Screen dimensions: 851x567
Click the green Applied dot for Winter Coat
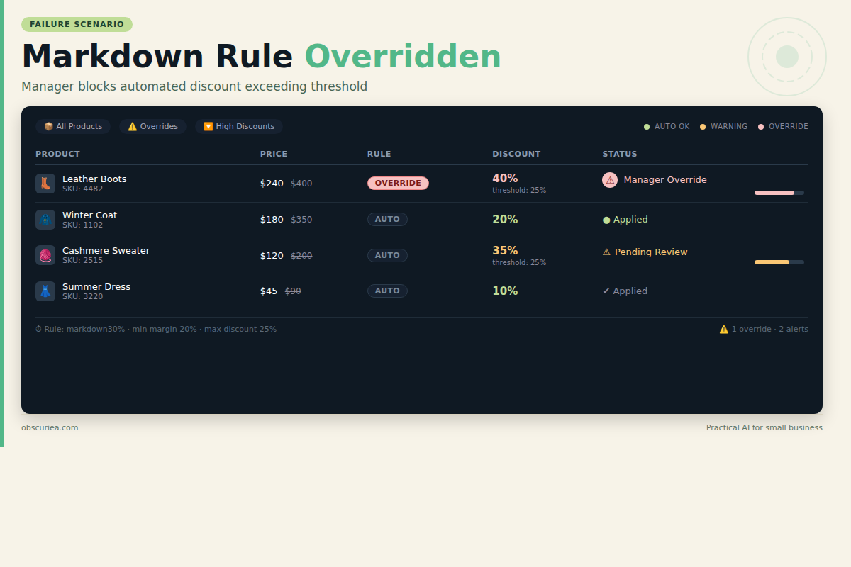(x=606, y=220)
